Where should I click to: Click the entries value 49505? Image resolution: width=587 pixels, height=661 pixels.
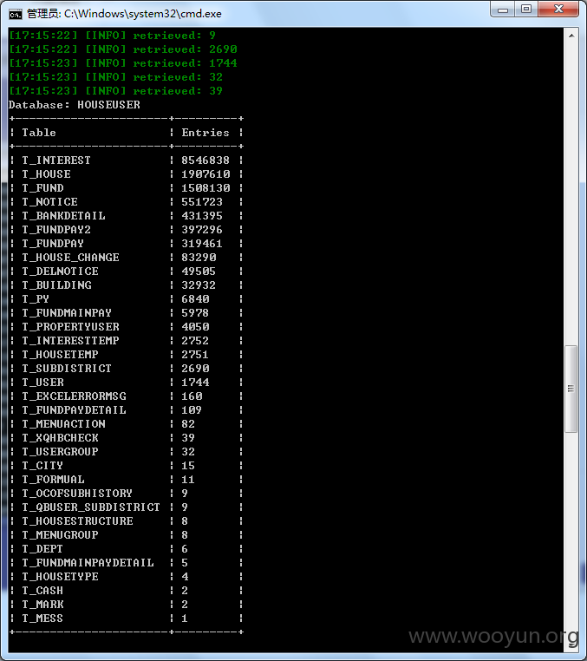tap(199, 272)
